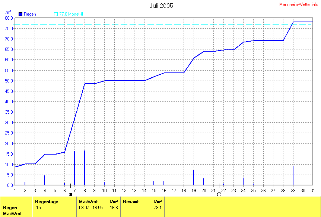
Task: Select the 'Juli 2005' chart title
Action: click(161, 6)
